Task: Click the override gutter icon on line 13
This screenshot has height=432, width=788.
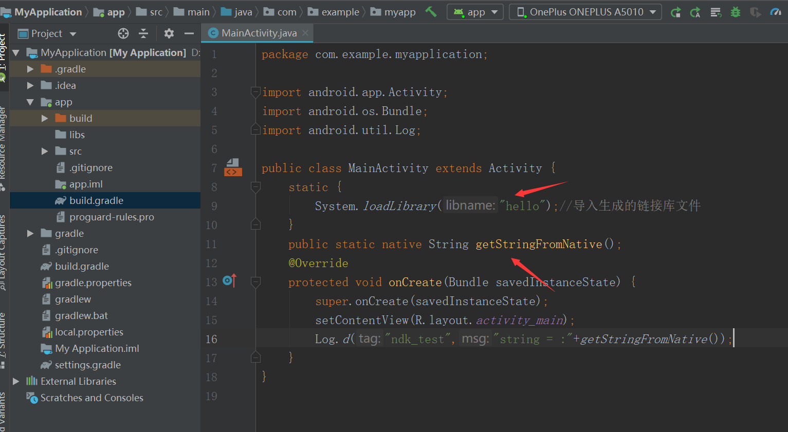Action: 230,280
